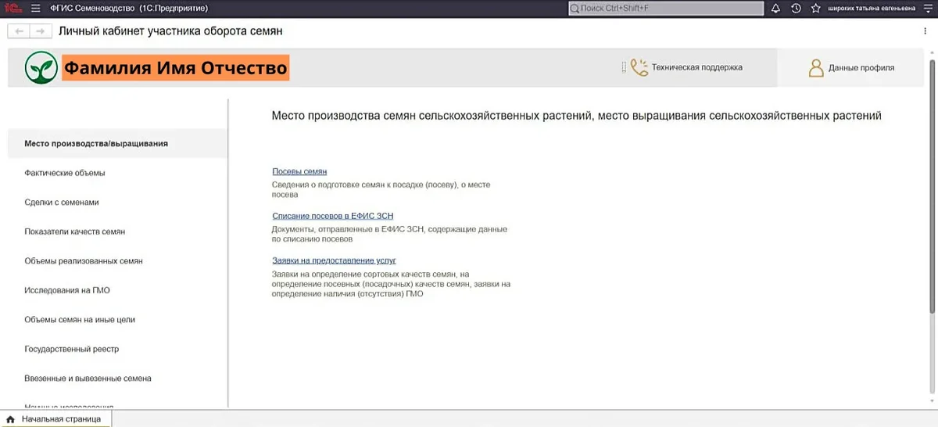The image size is (938, 427).
Task: Select Сделки с семенами in sidebar
Action: 62,203
